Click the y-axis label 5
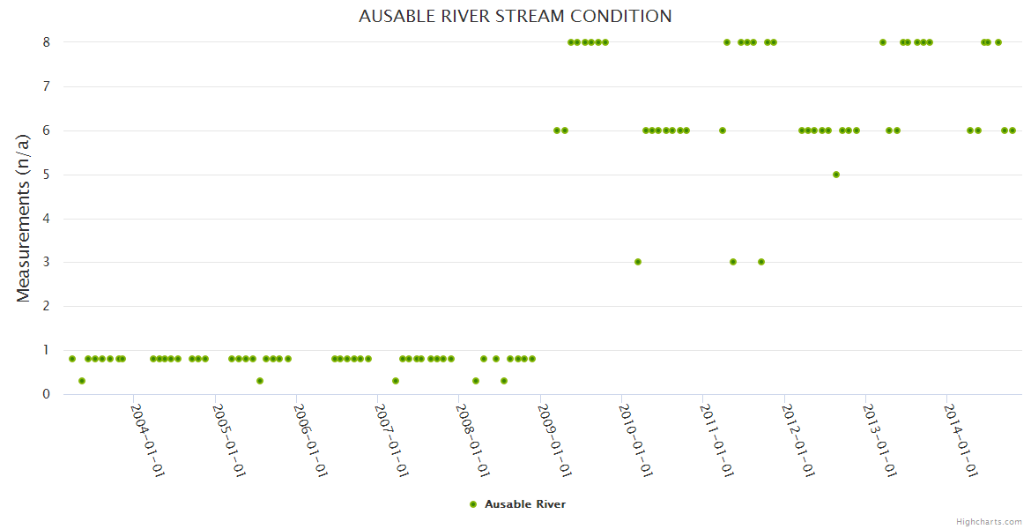The height and width of the screenshot is (529, 1031). coord(46,175)
